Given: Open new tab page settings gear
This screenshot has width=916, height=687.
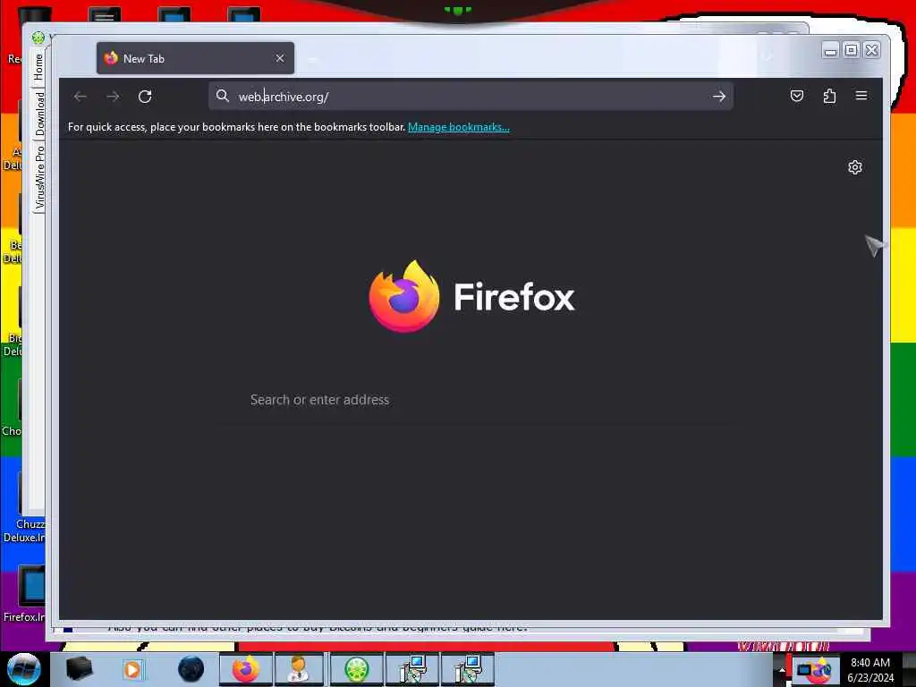Looking at the screenshot, I should tap(854, 167).
